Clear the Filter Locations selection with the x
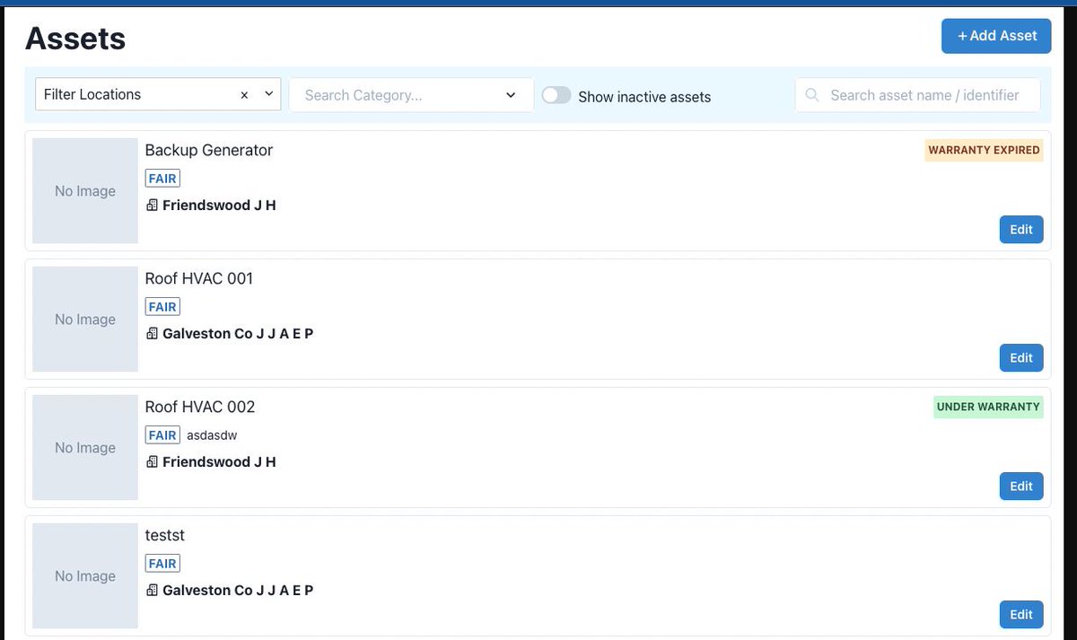This screenshot has height=640, width=1077. (244, 94)
